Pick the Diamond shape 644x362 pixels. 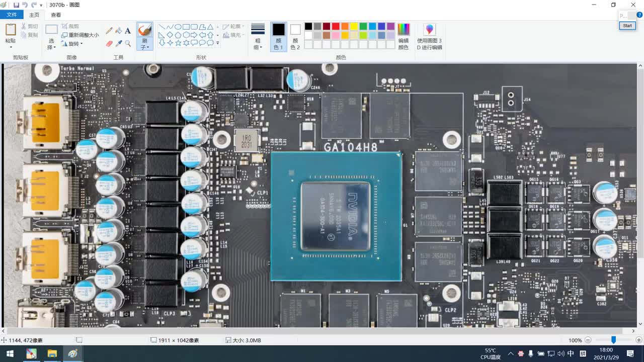click(x=170, y=35)
